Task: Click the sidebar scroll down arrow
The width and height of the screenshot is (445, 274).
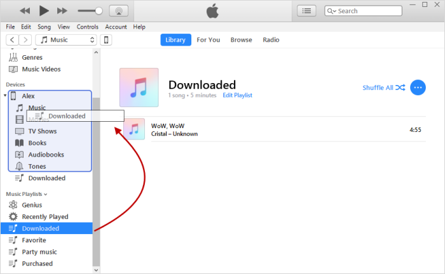Action: (96, 270)
